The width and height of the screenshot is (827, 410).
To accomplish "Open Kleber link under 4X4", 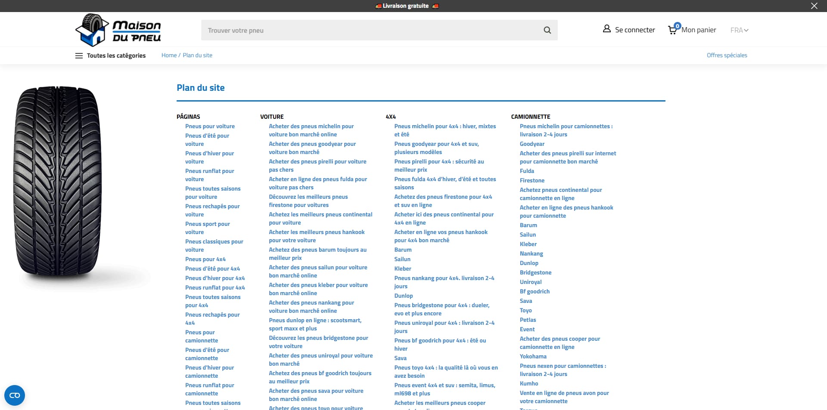I will click(403, 268).
